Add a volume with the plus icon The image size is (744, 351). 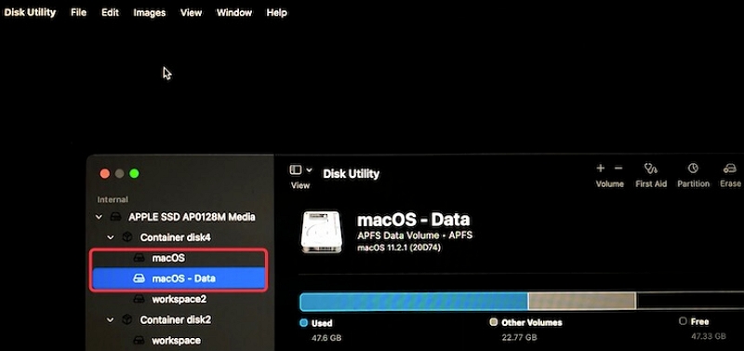601,169
